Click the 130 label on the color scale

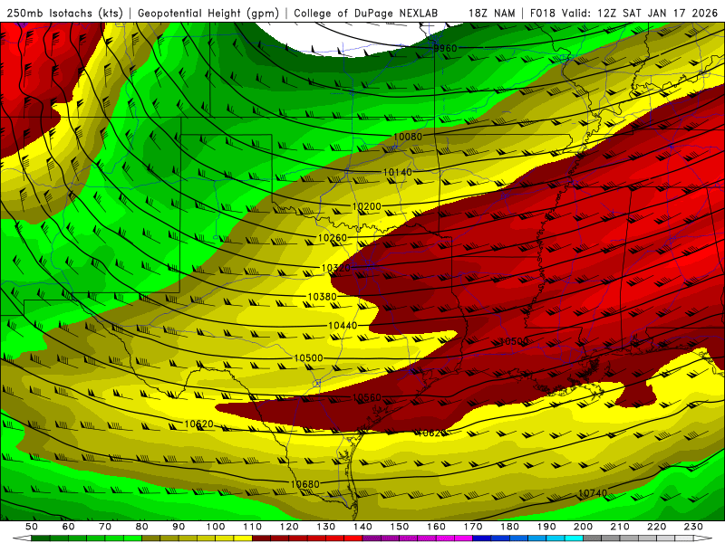tap(326, 527)
